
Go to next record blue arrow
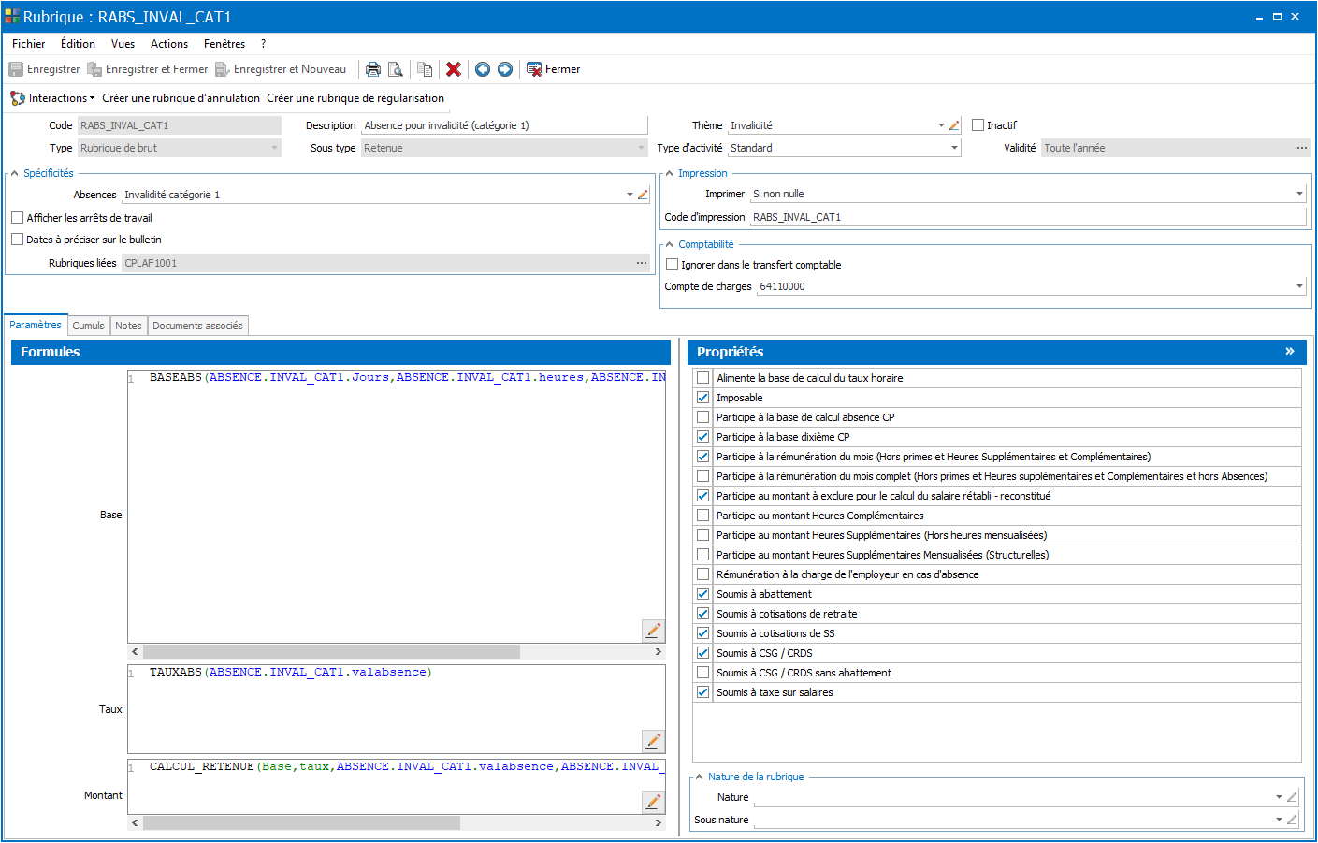[x=505, y=69]
